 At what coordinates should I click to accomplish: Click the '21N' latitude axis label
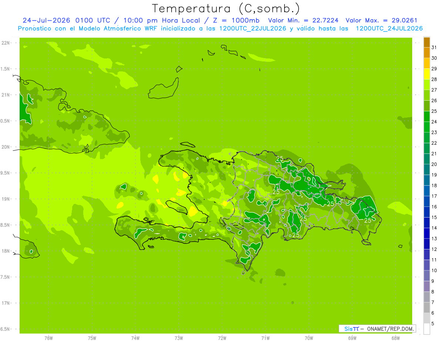coord(6,95)
